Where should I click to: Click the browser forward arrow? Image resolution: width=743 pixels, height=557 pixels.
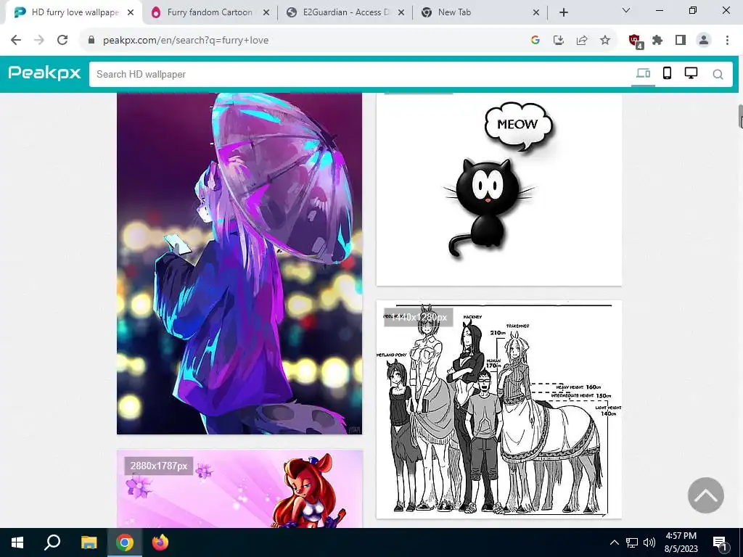[x=39, y=41]
